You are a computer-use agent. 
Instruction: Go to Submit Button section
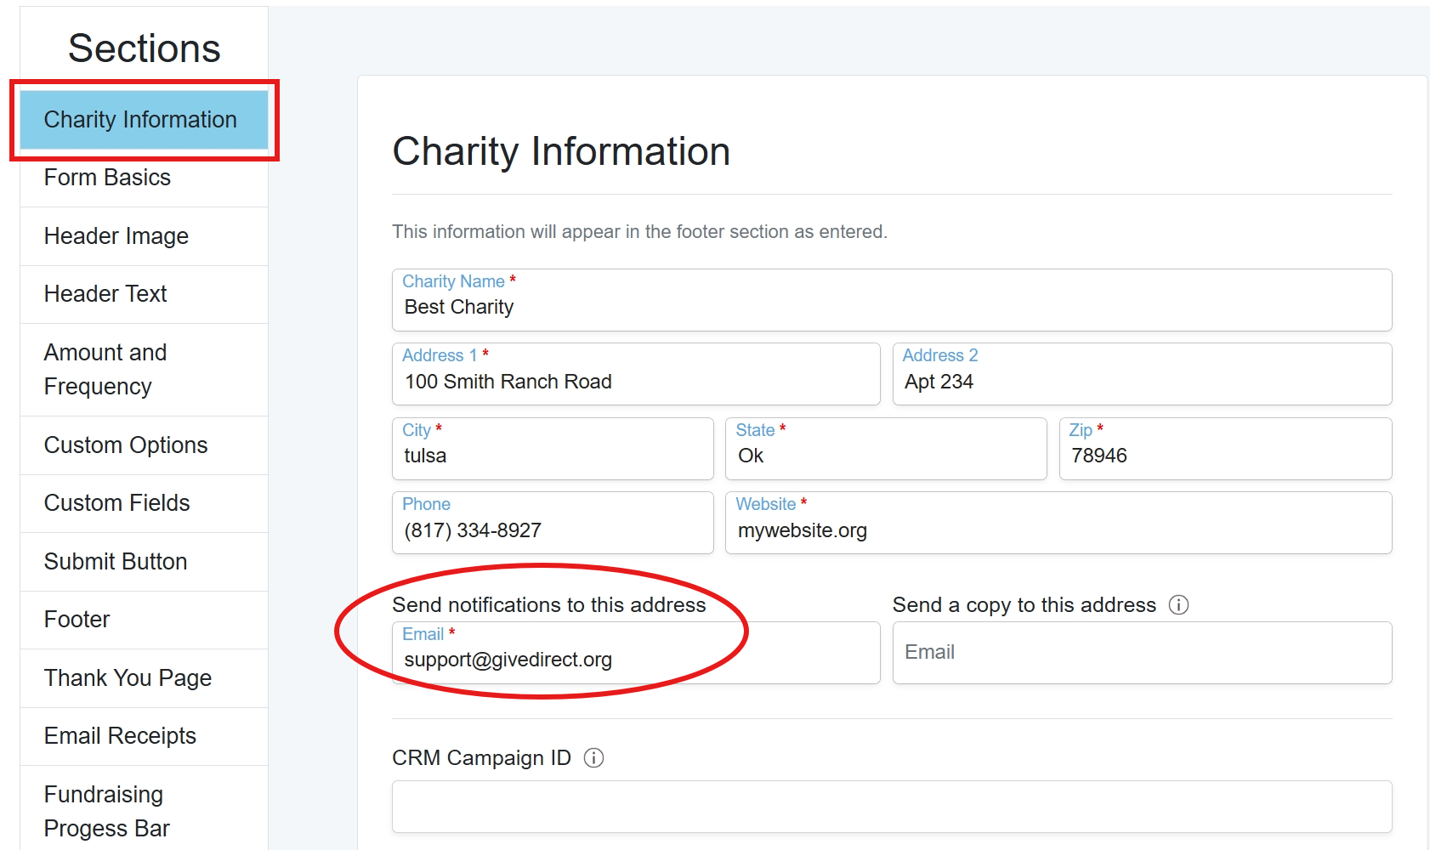(x=144, y=562)
